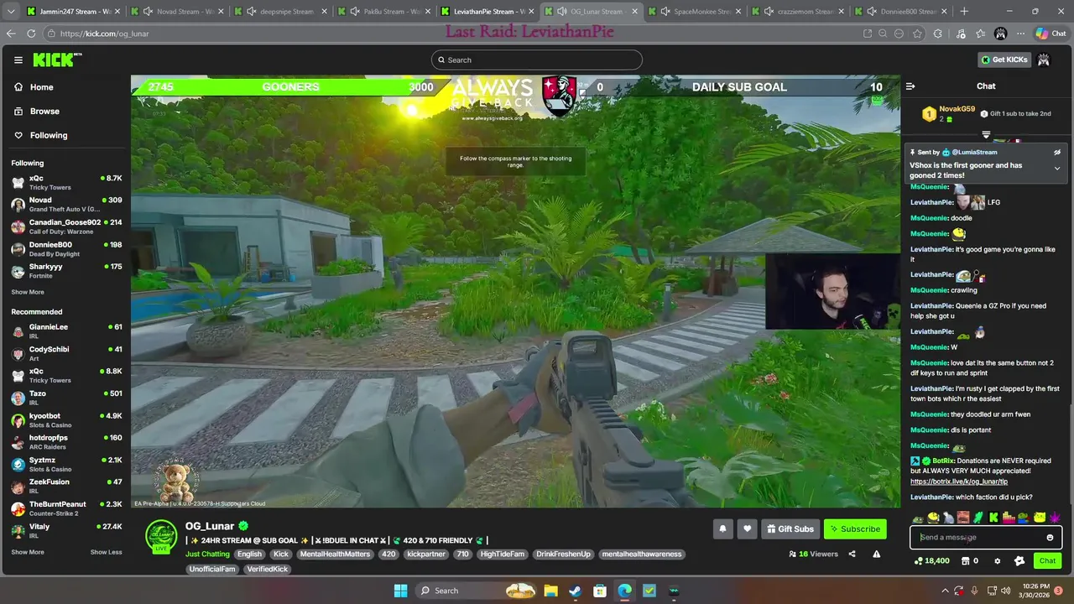Click Show More under Following list
The width and height of the screenshot is (1074, 604).
(x=28, y=293)
